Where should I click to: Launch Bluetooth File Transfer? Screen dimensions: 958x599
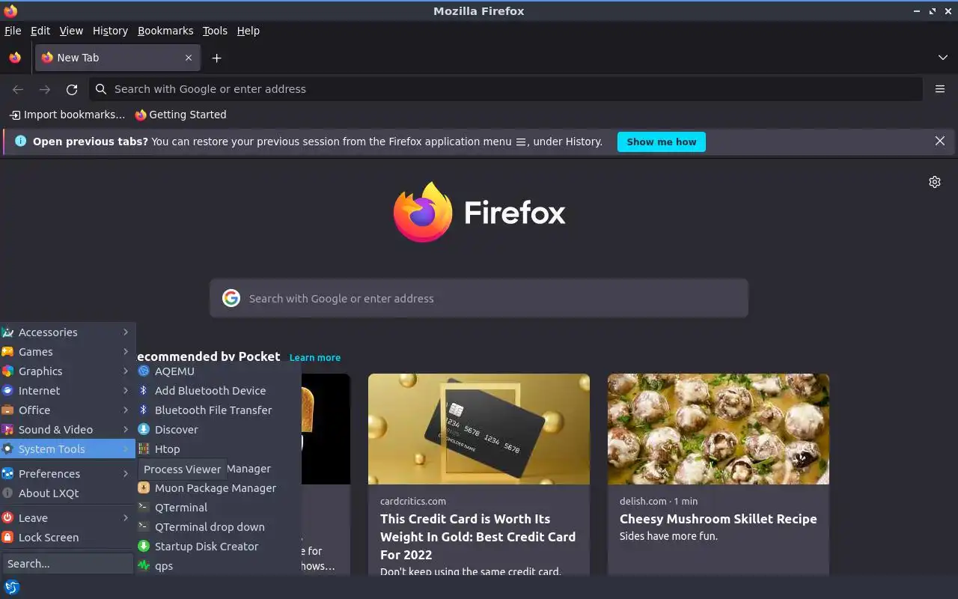click(x=219, y=410)
